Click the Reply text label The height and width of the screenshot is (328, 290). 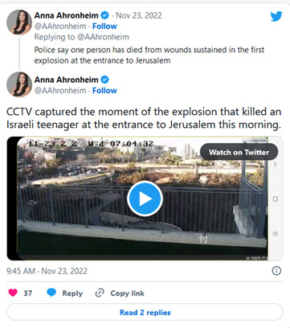click(72, 293)
